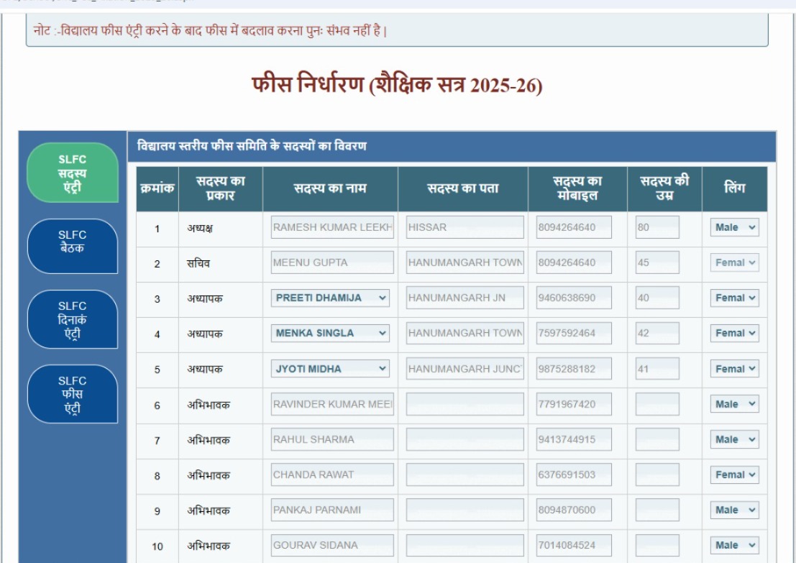
Task: Click the RAMESH KUMAR LEEKH name field
Action: [x=332, y=227]
